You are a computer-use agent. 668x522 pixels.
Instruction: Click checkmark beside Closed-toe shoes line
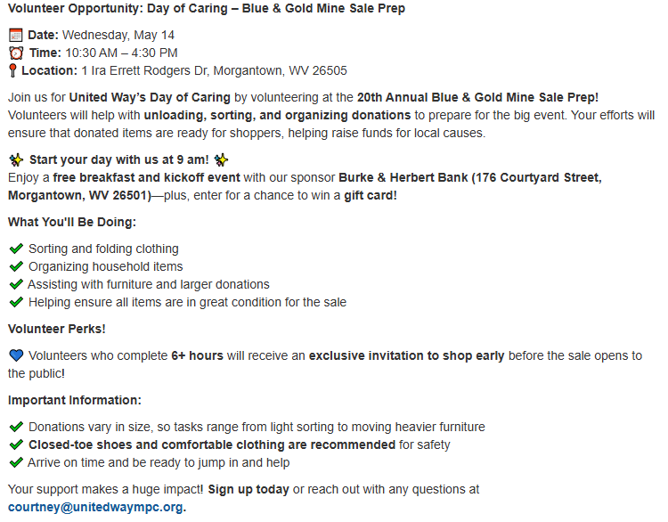point(16,445)
